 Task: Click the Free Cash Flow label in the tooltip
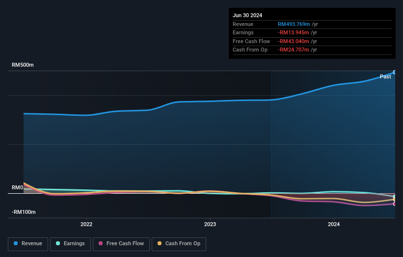coord(251,41)
